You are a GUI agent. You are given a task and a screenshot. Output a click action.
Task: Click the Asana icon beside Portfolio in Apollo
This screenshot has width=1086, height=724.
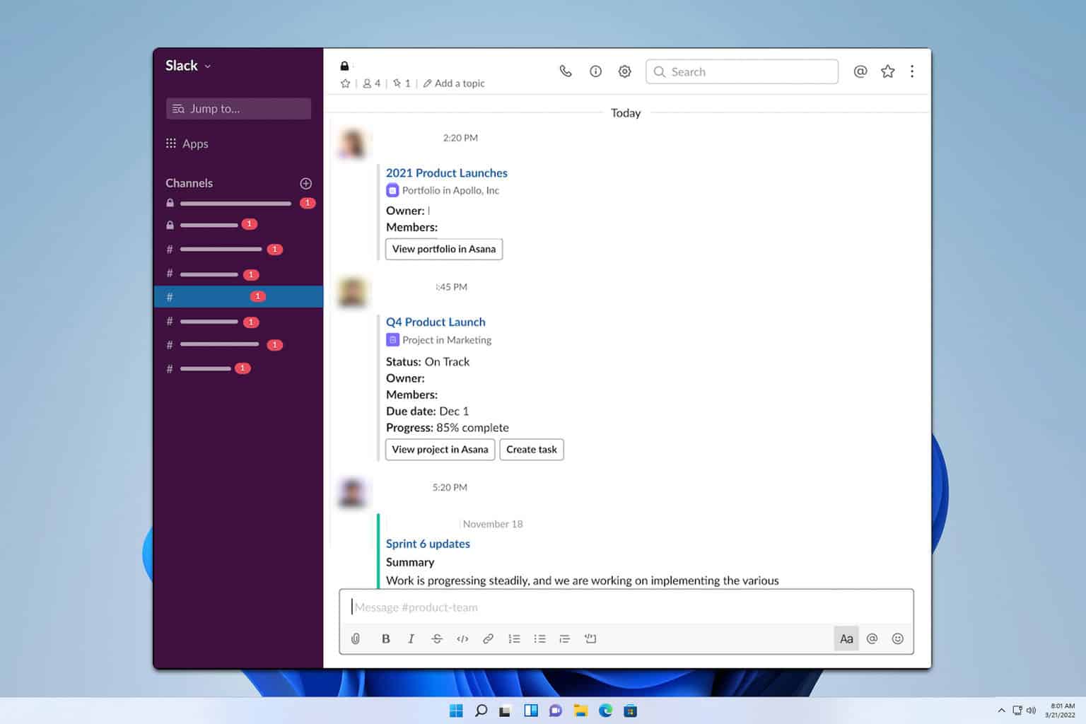point(392,190)
